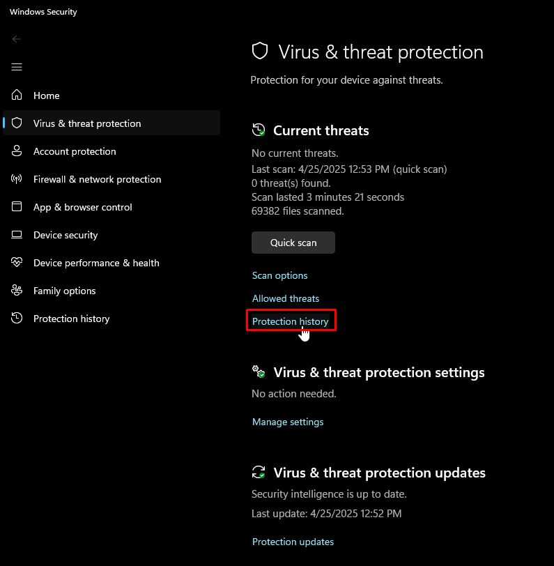The width and height of the screenshot is (554, 566).
Task: Click the Family options people icon
Action: pos(17,291)
